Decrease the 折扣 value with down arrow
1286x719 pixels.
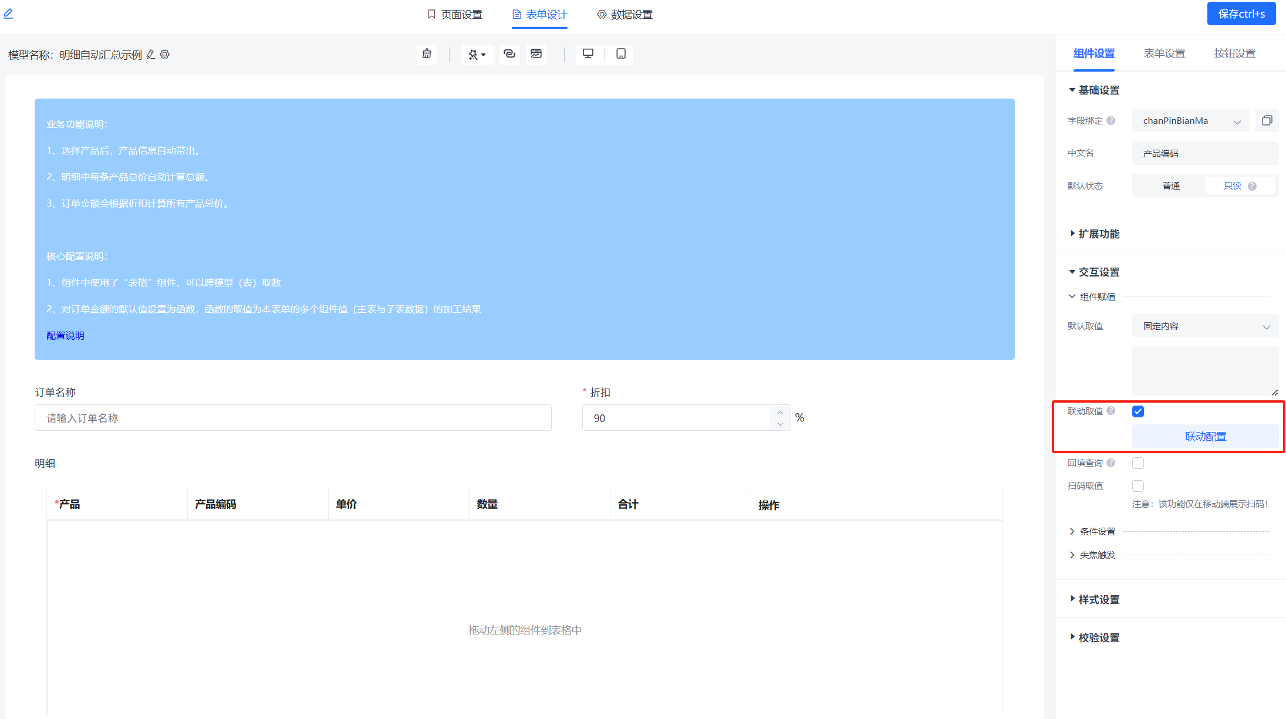pyautogui.click(x=780, y=424)
